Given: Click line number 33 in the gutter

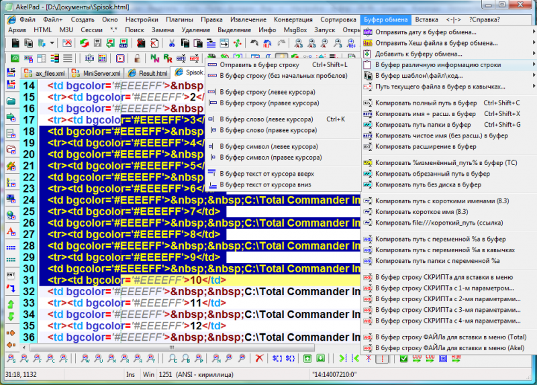Looking at the screenshot, I should (x=29, y=303).
